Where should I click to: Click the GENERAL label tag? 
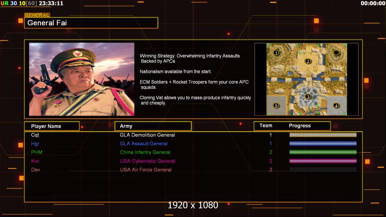click(x=37, y=15)
